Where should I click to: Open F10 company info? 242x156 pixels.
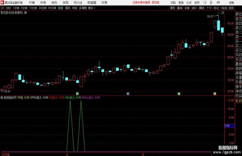click(x=209, y=8)
